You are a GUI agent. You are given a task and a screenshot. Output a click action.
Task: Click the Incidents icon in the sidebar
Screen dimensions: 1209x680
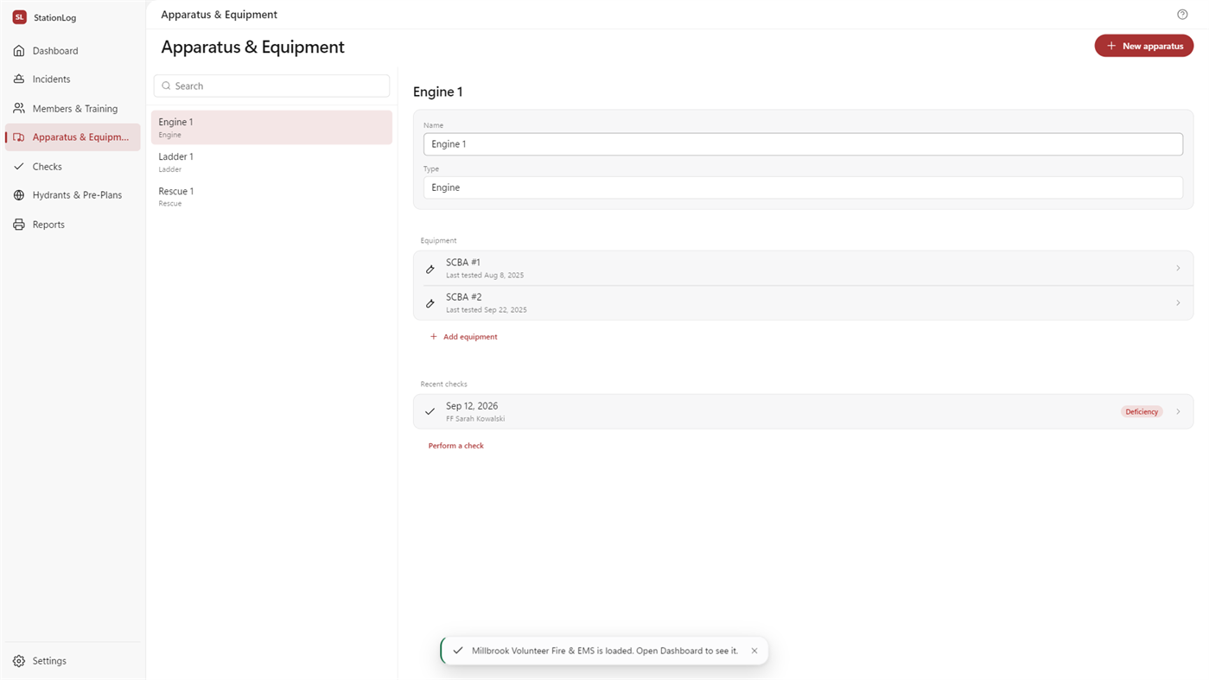click(x=19, y=79)
